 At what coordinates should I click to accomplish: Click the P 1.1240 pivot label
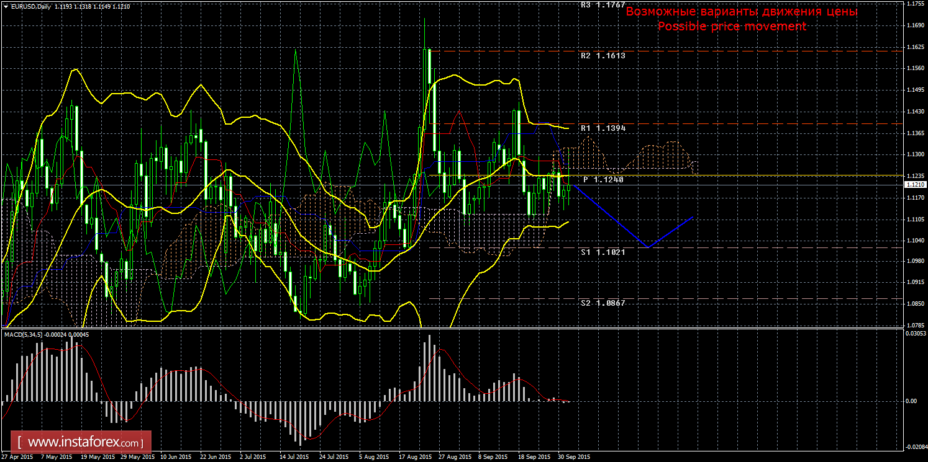(x=603, y=179)
